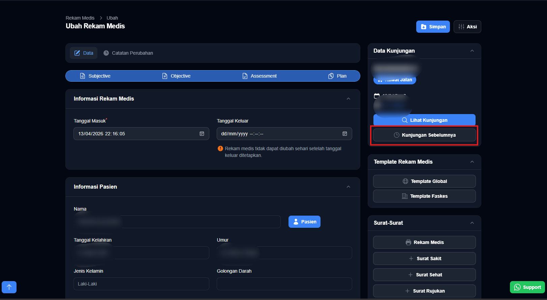Switch to the Data tab
This screenshot has height=300, width=547.
click(84, 53)
